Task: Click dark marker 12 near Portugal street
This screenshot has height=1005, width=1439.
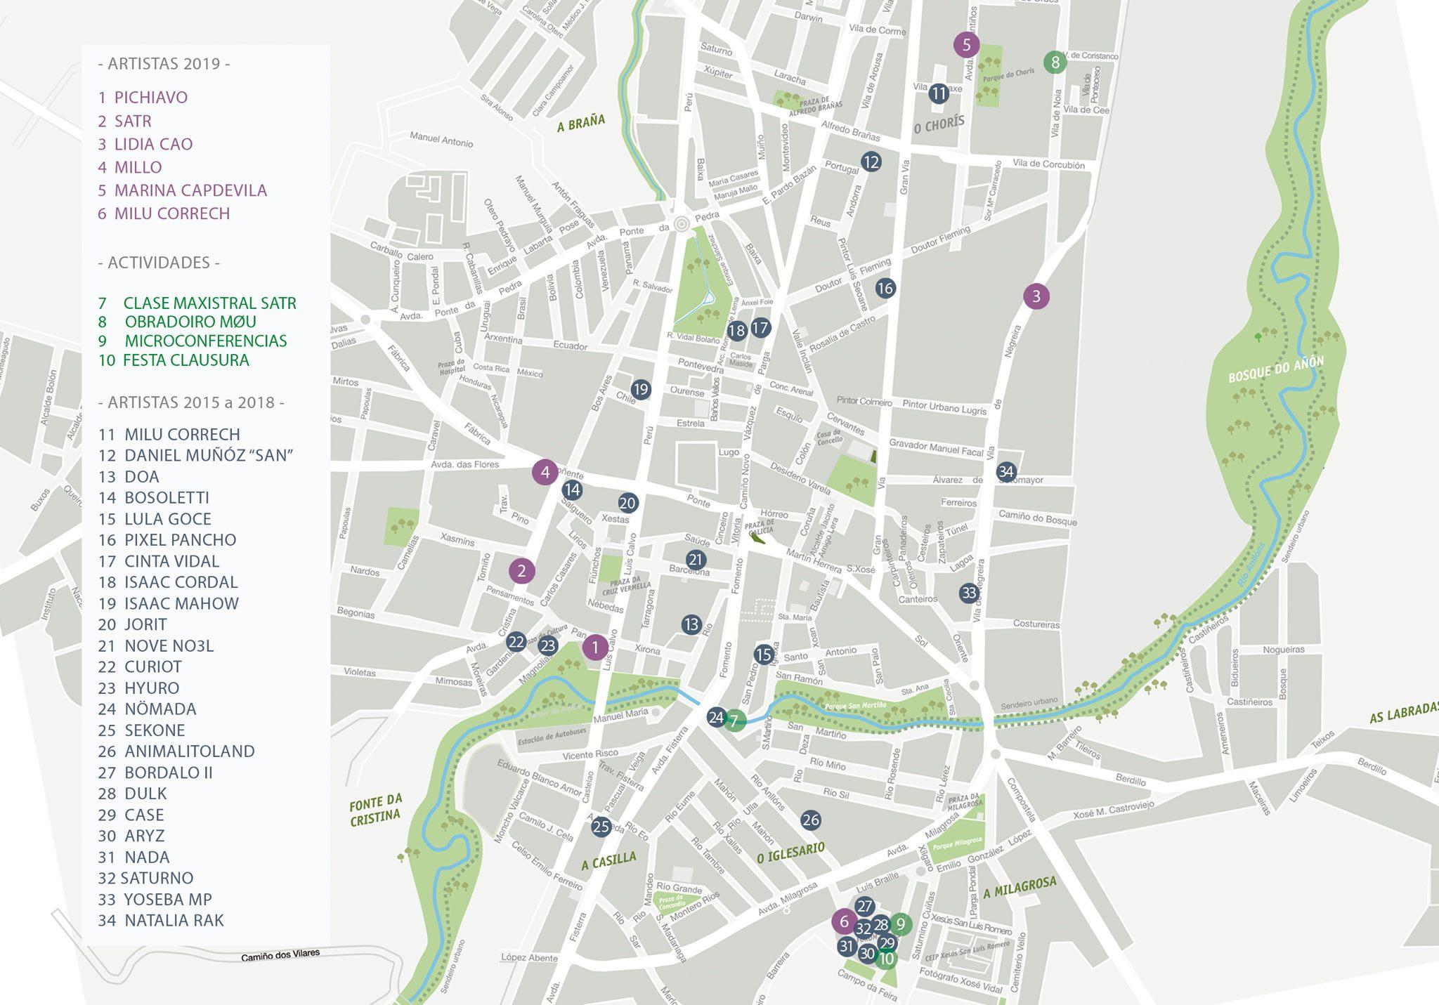Action: (871, 162)
